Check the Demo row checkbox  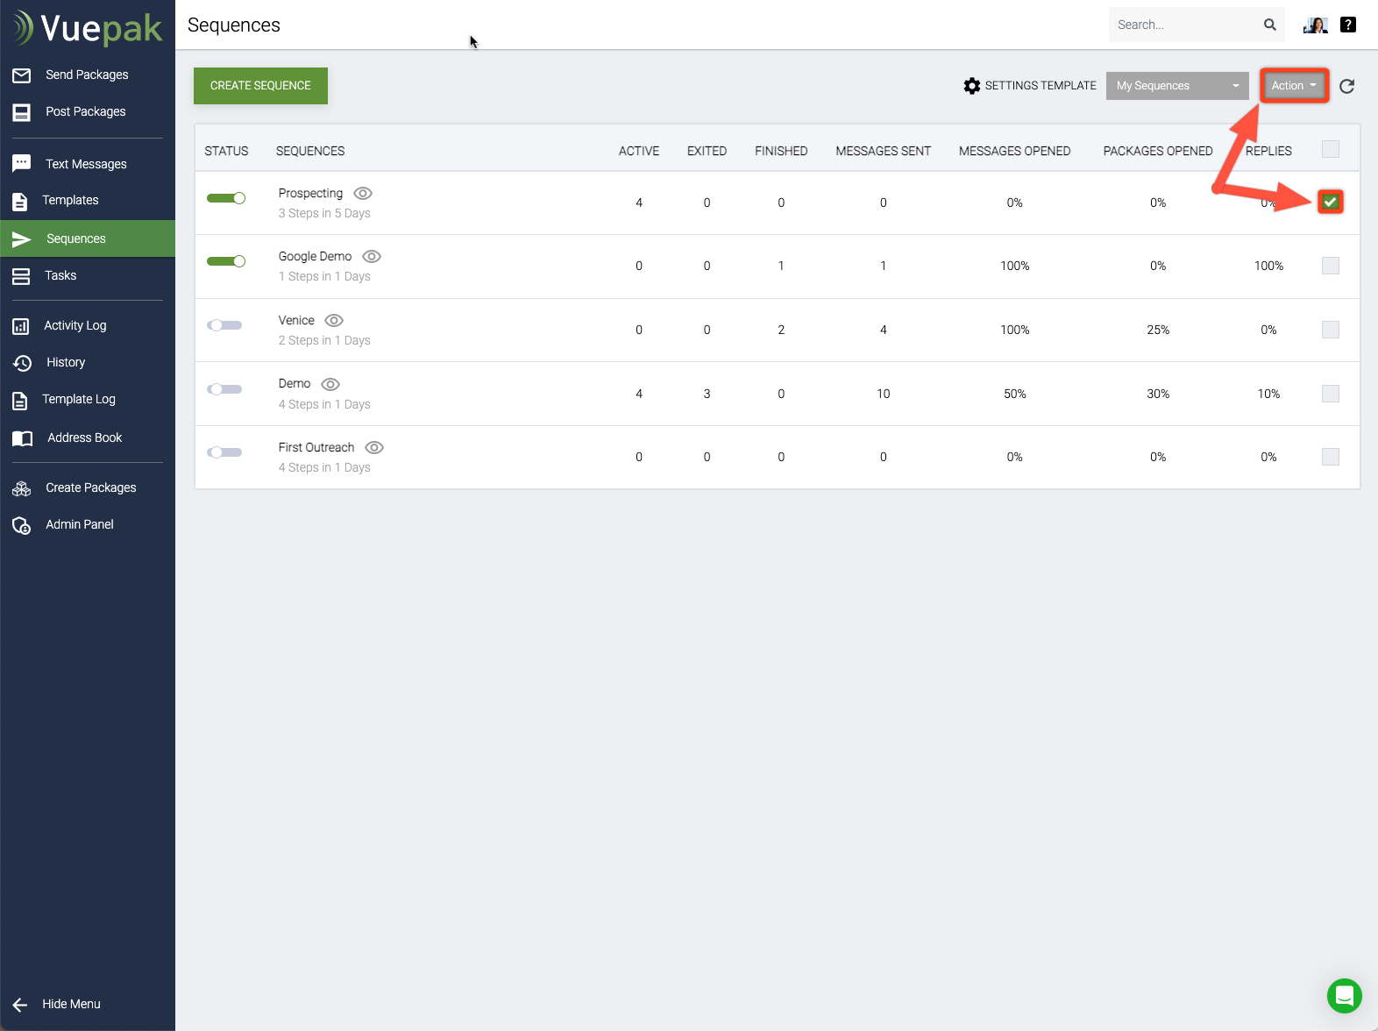point(1330,394)
